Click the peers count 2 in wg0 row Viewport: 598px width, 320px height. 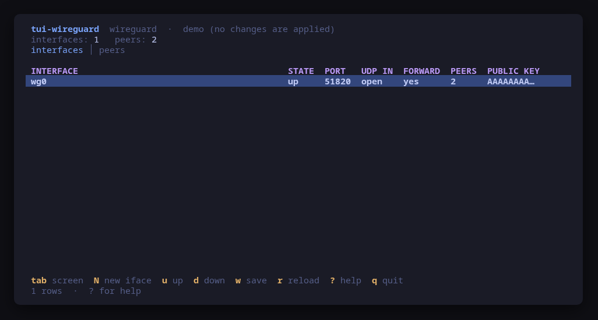(x=453, y=81)
